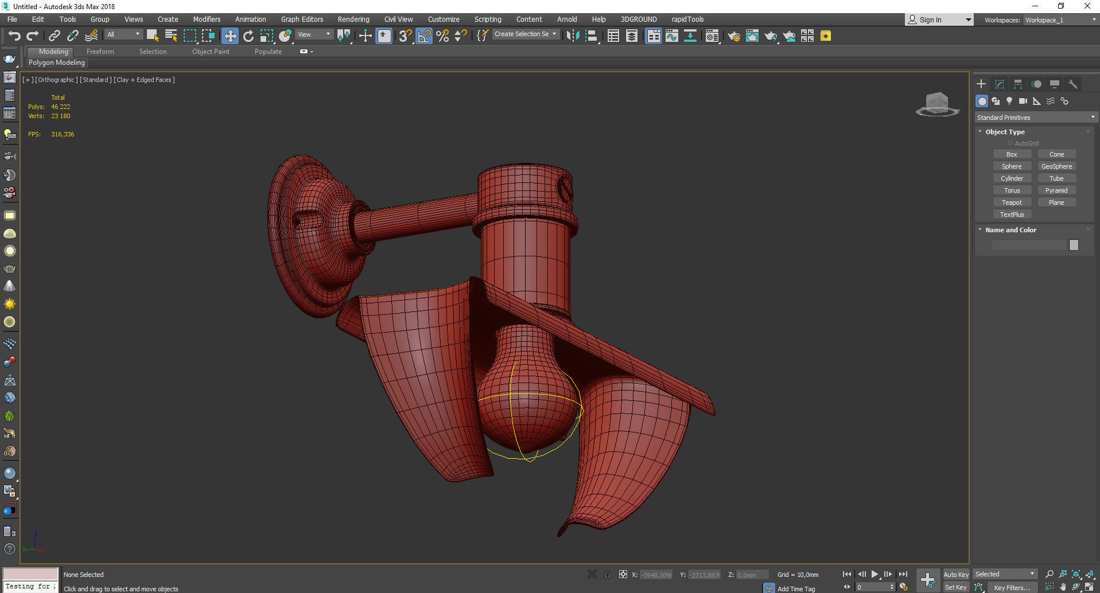Select the Lights category icon
Viewport: 1100px width, 593px height.
[1009, 101]
